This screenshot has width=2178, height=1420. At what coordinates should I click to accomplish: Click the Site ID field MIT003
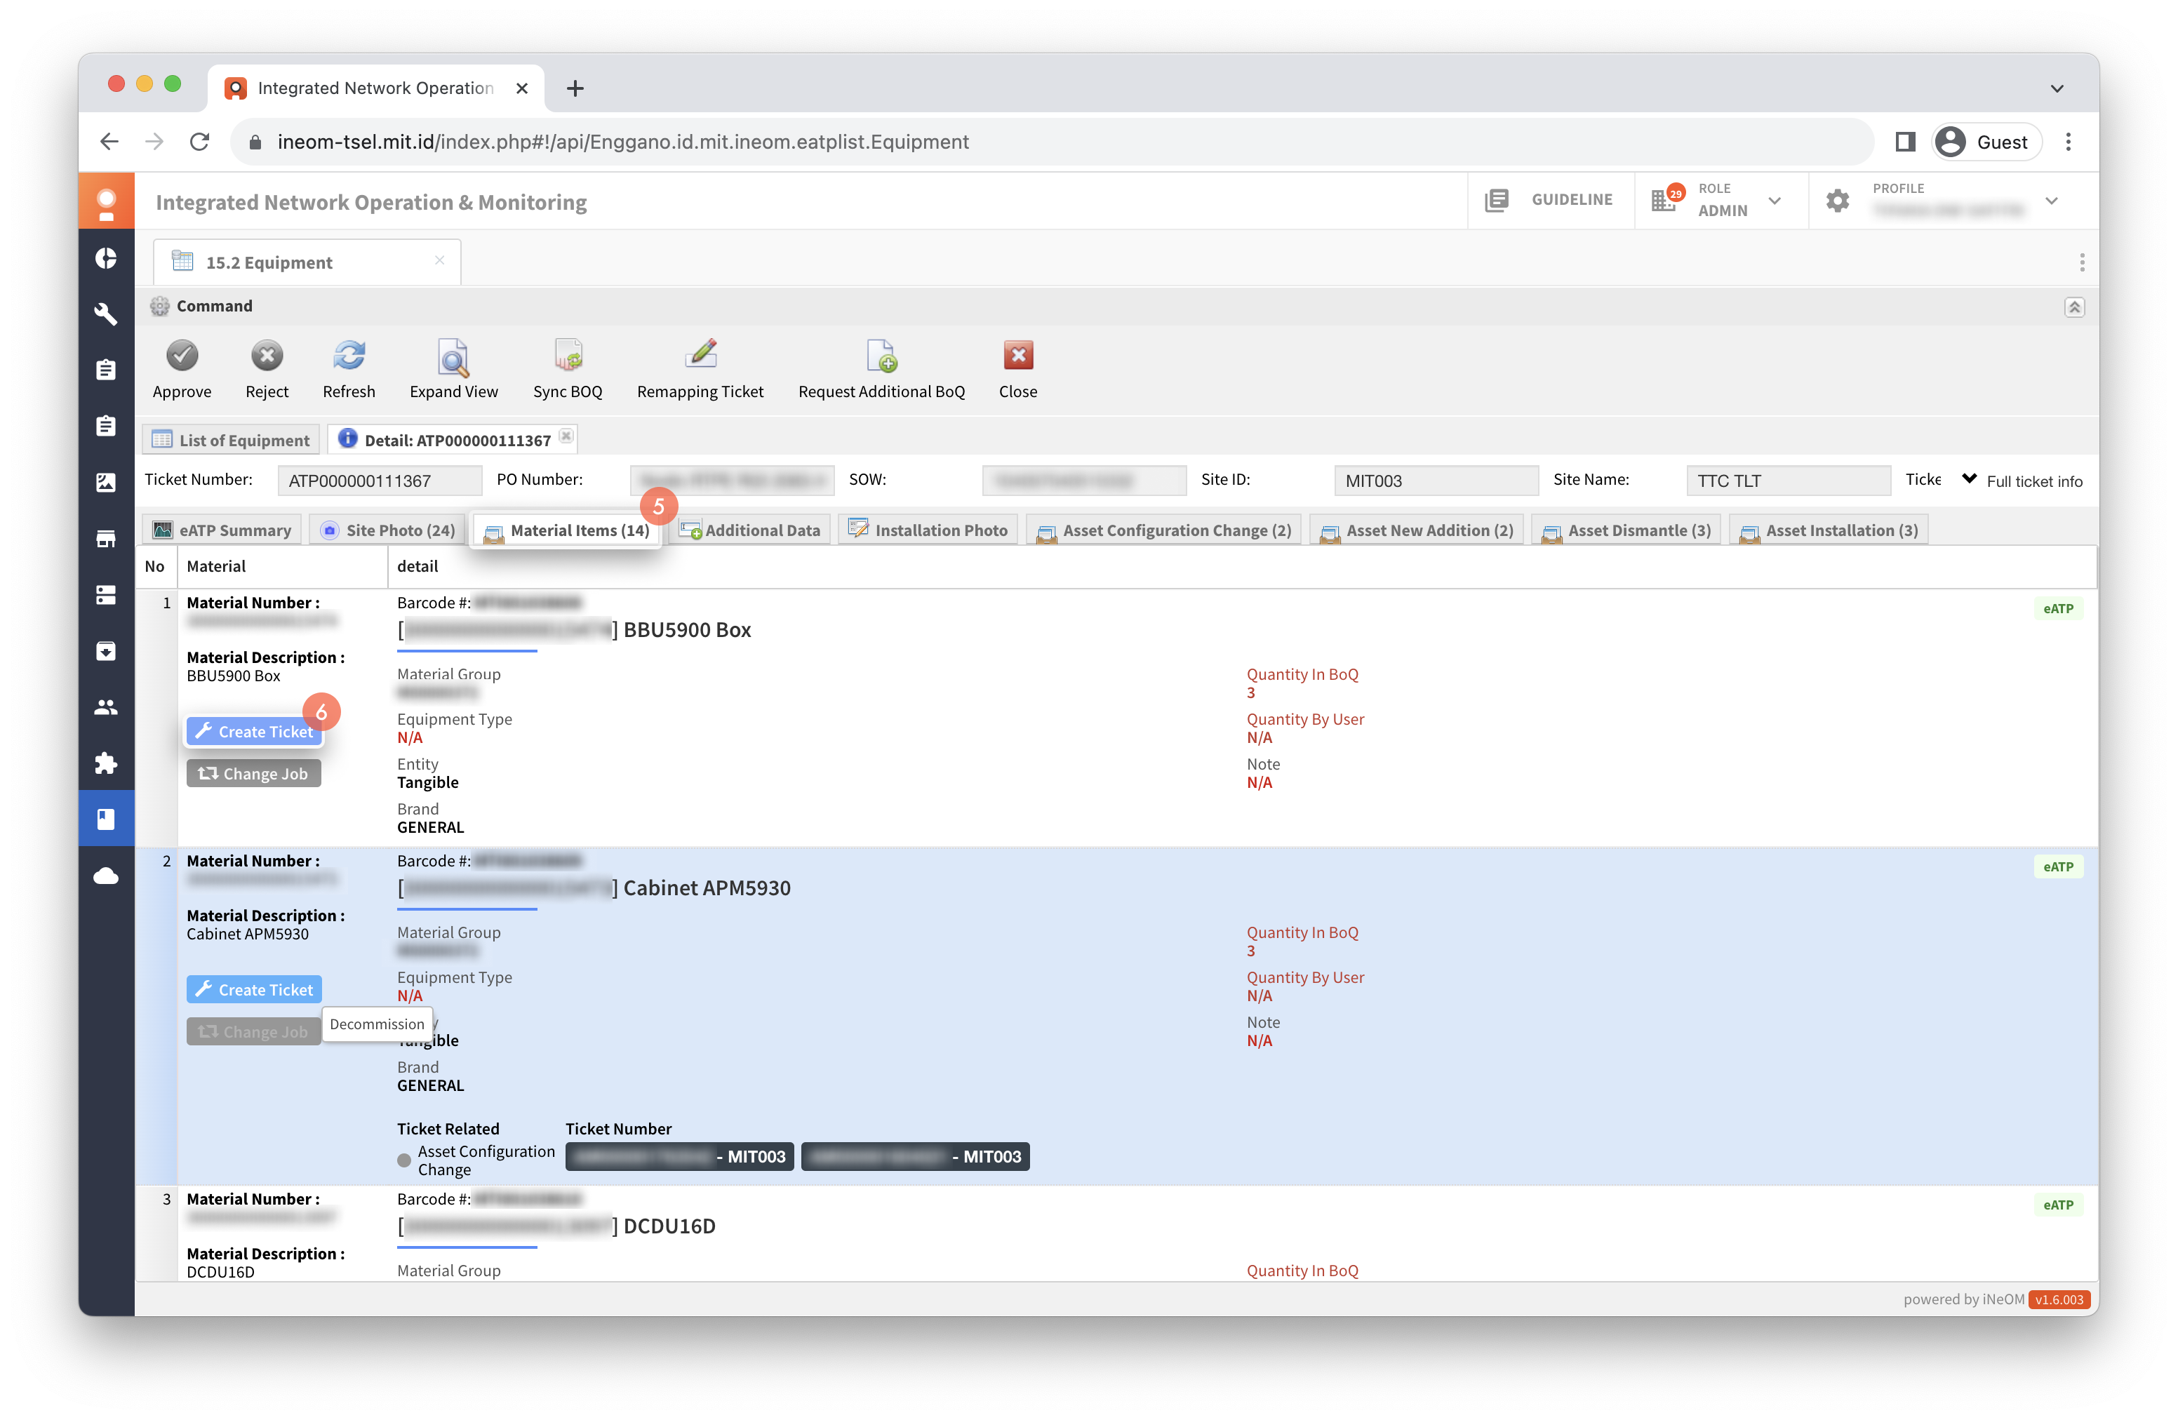coord(1436,481)
